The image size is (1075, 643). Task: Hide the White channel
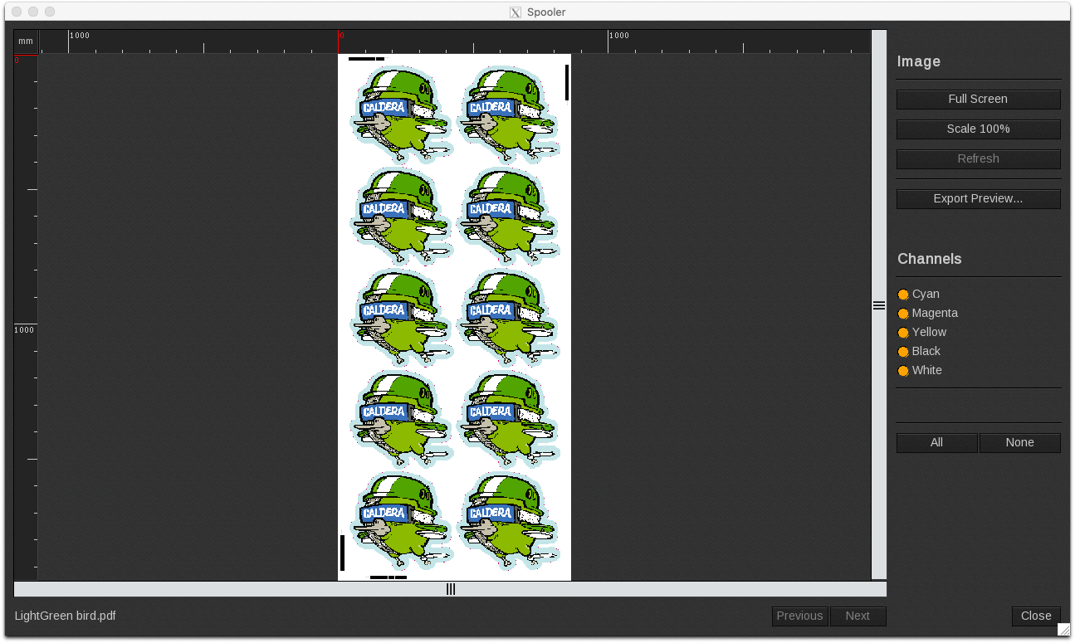tap(903, 371)
